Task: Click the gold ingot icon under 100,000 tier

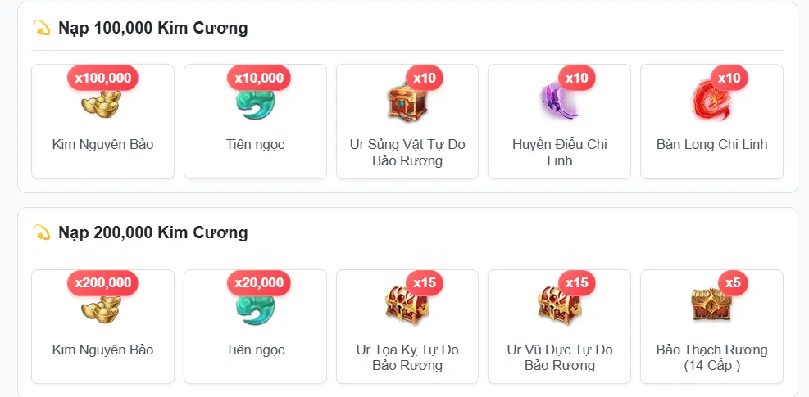Action: pos(101,103)
